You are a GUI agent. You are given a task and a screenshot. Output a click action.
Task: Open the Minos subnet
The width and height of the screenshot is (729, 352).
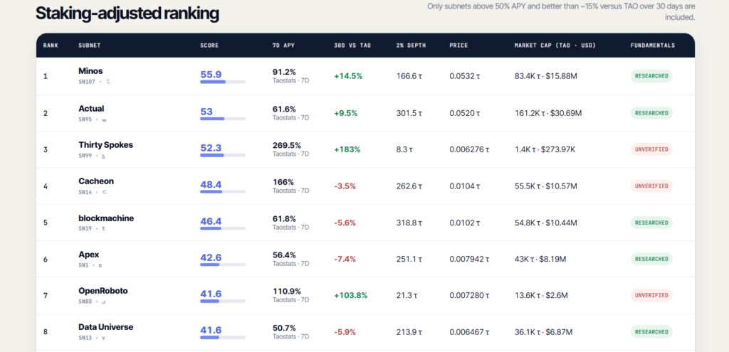90,71
